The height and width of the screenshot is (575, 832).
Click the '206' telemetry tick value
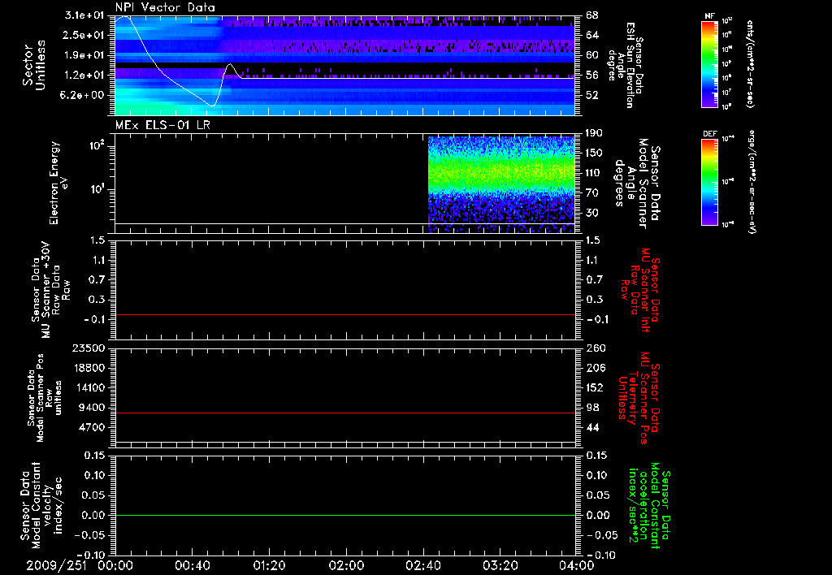596,368
